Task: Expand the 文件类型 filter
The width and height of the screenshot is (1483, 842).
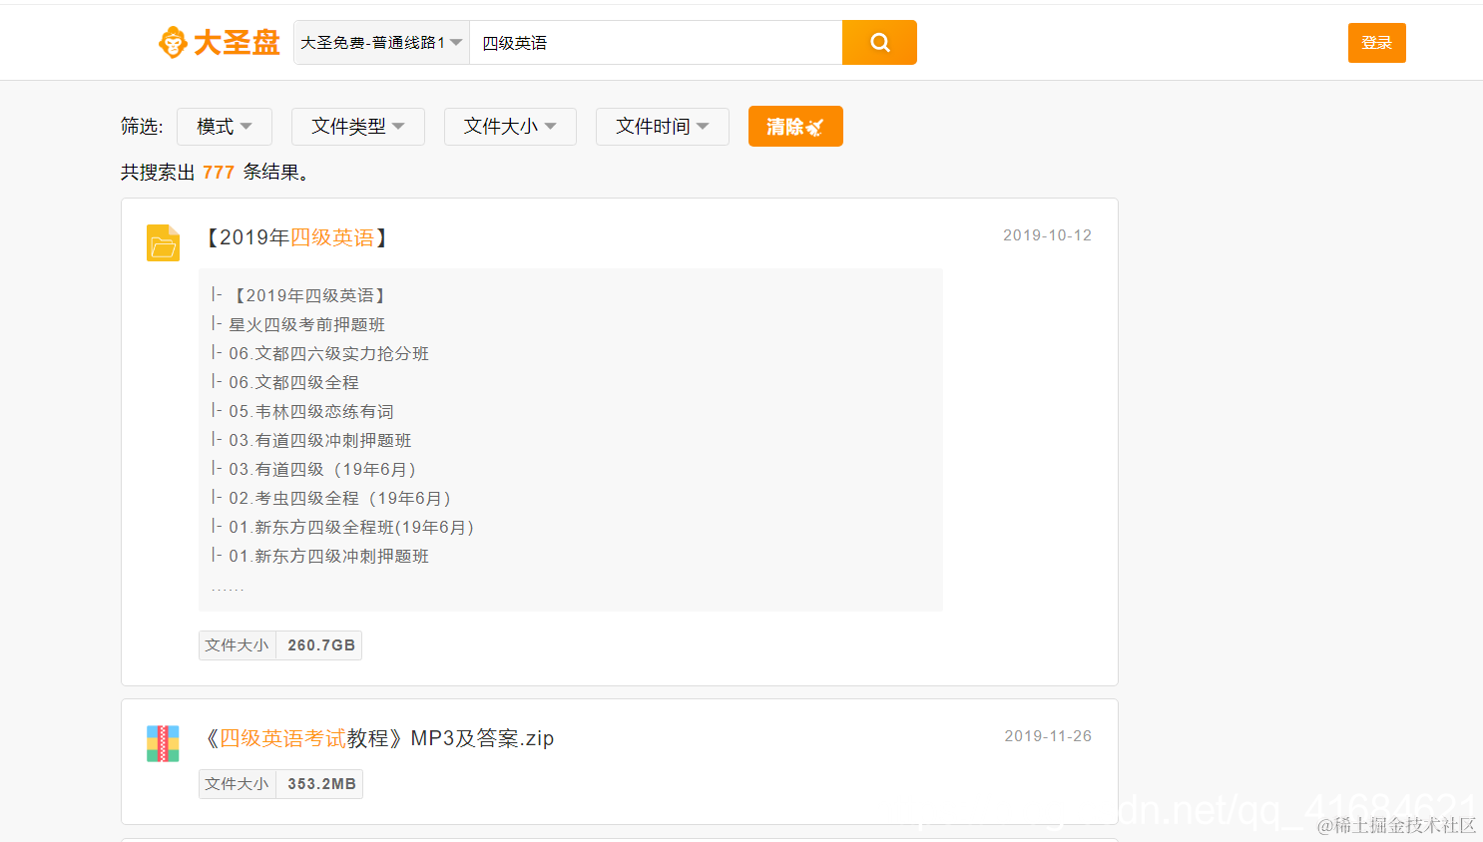Action: 357,126
